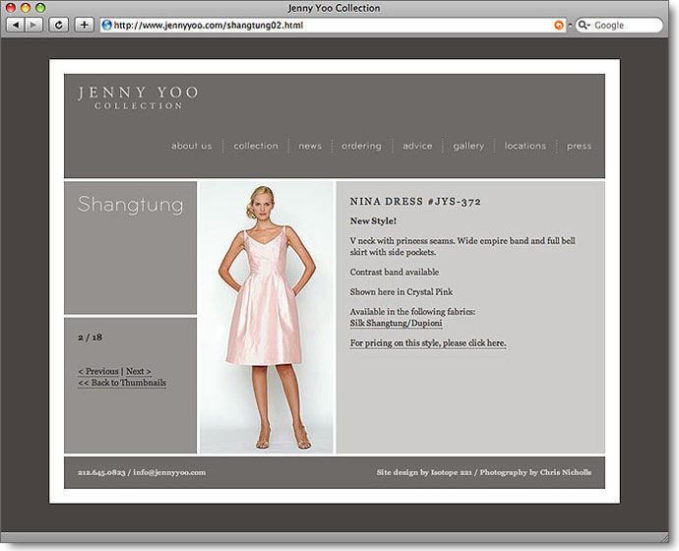The height and width of the screenshot is (551, 679).
Task: Click the '2 / 18' page counter
Action: pyautogui.click(x=91, y=337)
